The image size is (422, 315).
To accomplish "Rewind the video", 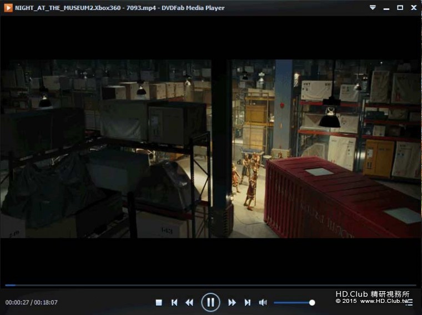I will click(x=189, y=303).
